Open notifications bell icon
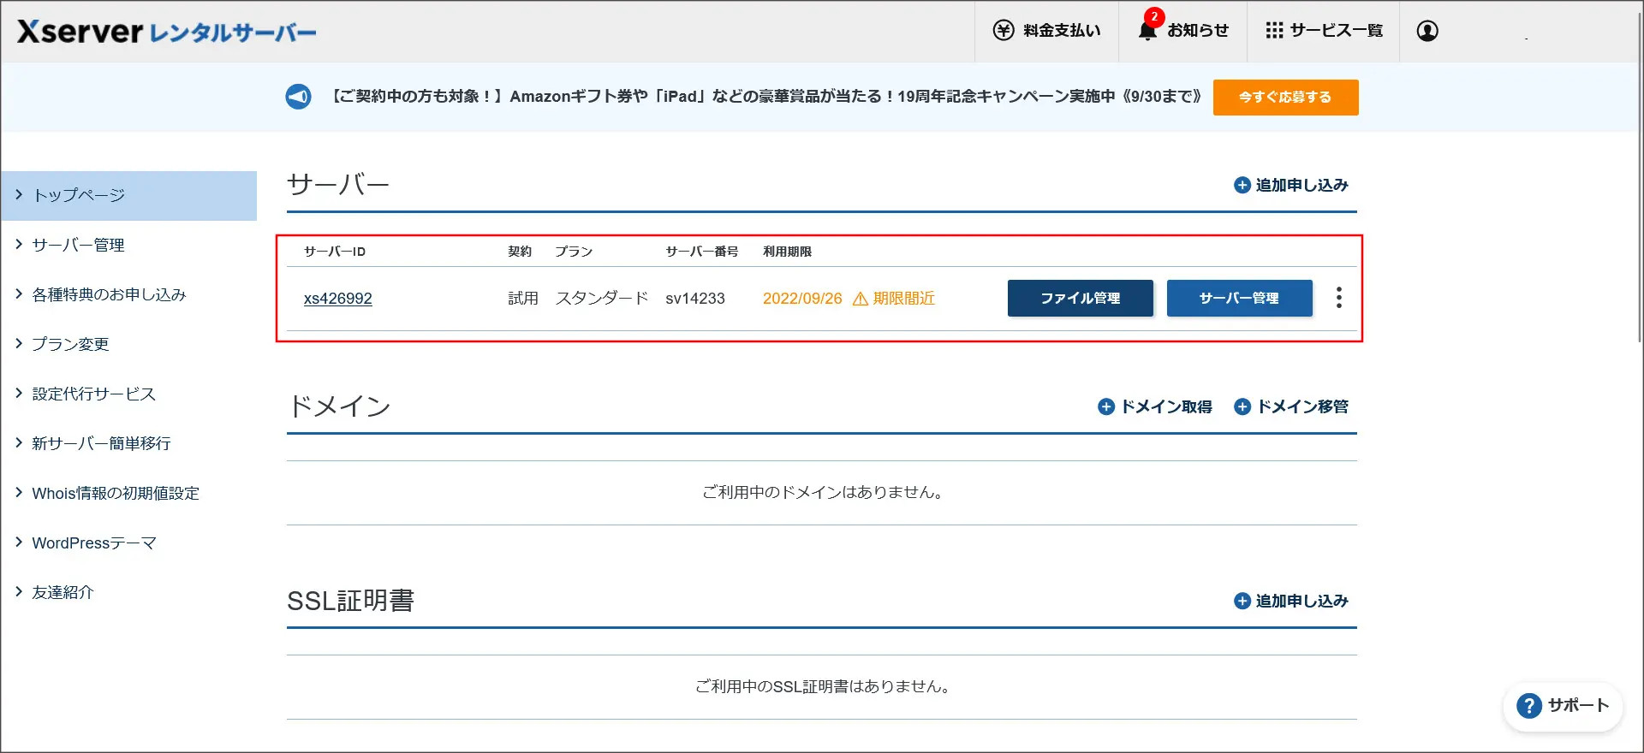Viewport: 1644px width, 753px height. coord(1147,31)
